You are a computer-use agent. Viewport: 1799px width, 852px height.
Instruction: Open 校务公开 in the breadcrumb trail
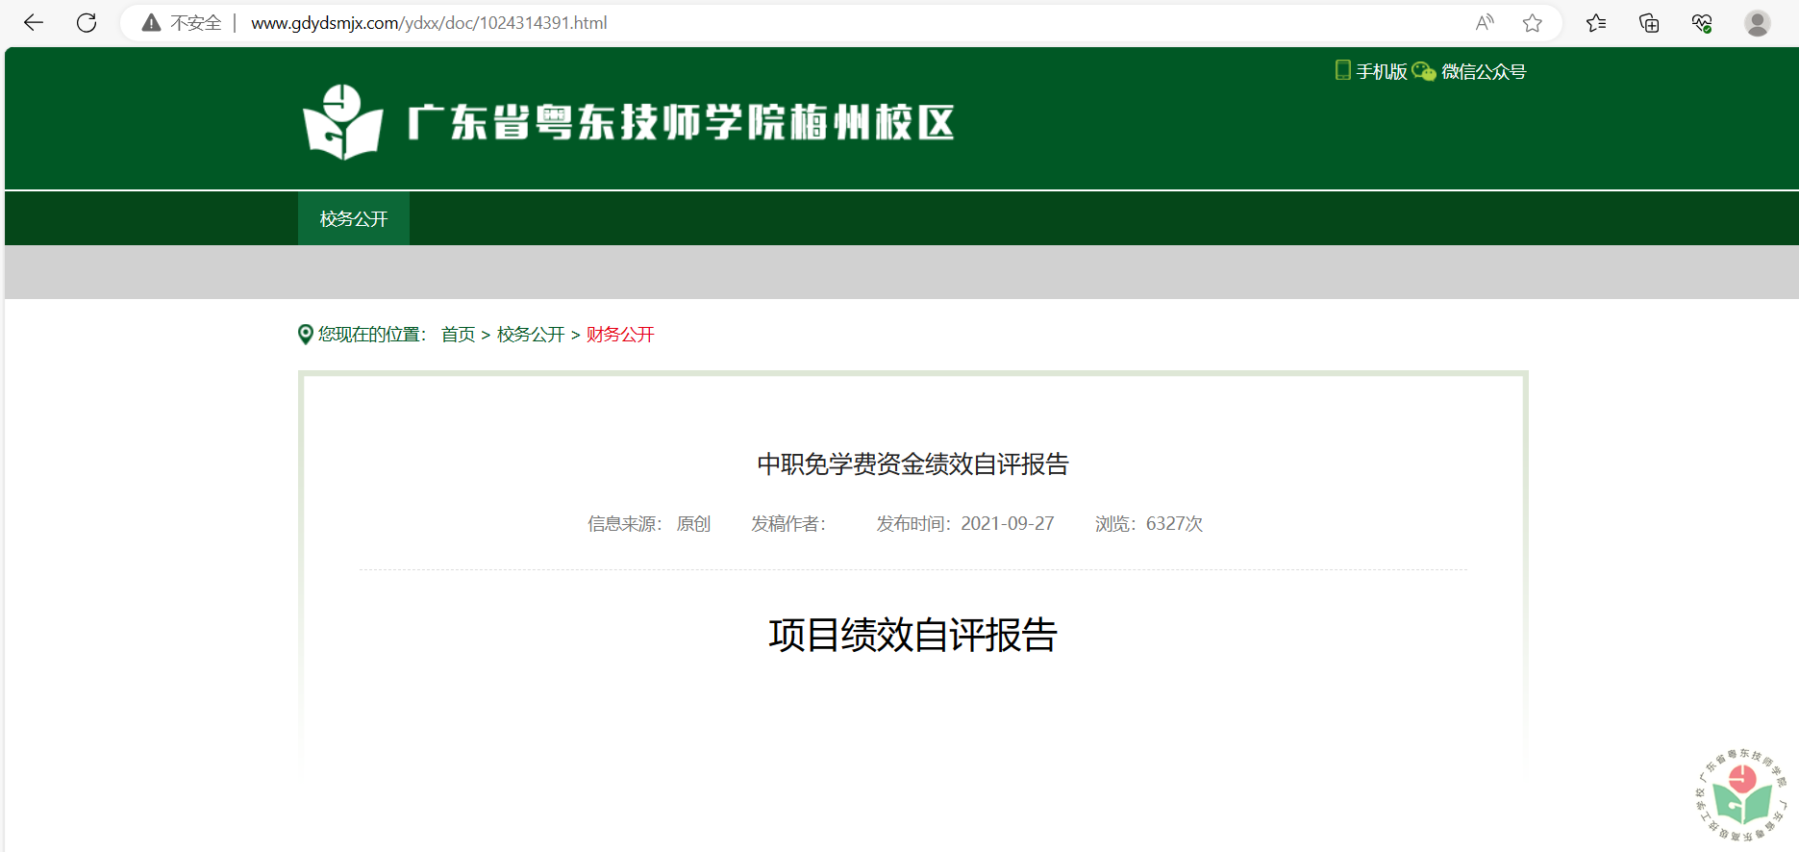pos(531,335)
